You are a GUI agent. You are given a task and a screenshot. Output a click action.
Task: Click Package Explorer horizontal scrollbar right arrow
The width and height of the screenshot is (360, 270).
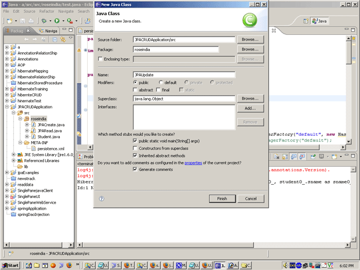pos(71,245)
